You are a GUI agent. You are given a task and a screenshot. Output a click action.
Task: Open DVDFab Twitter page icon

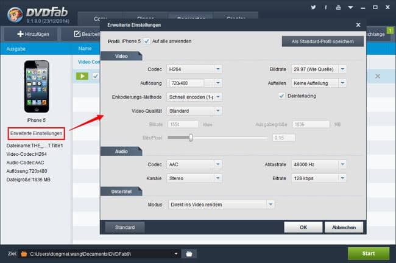313,7
